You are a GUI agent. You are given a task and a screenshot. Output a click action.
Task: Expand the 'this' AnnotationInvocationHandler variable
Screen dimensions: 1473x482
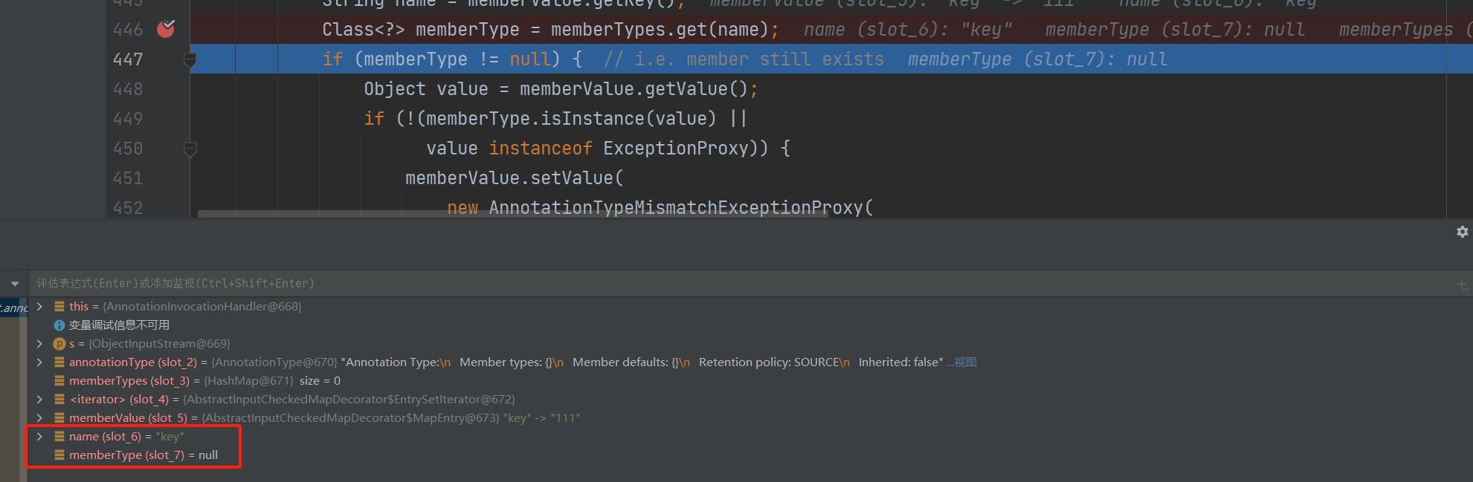tap(39, 307)
